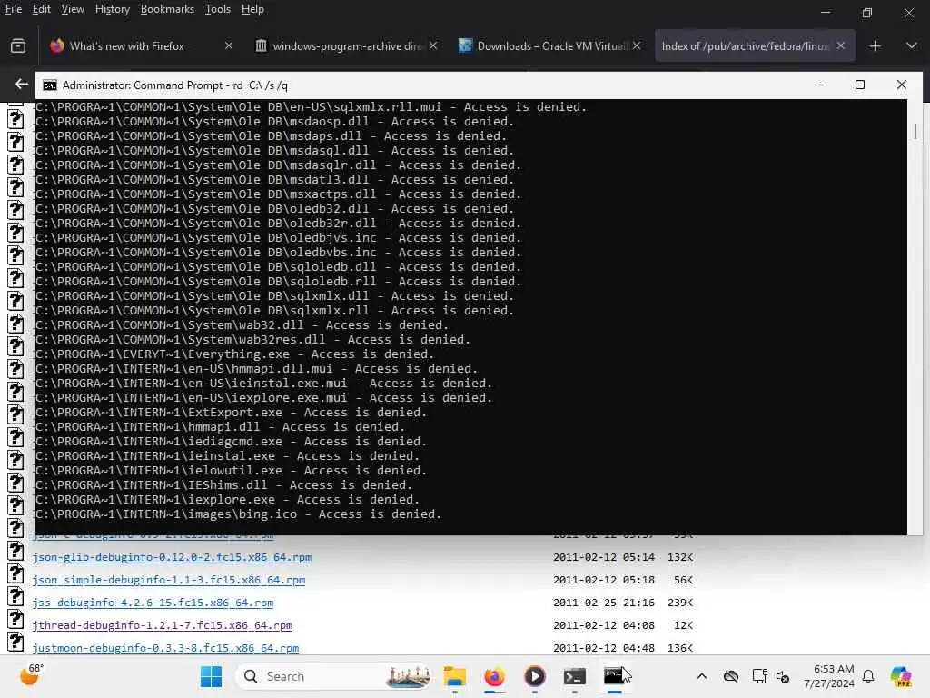Minimize the Firefox window
The height and width of the screenshot is (698, 930).
[x=826, y=12]
